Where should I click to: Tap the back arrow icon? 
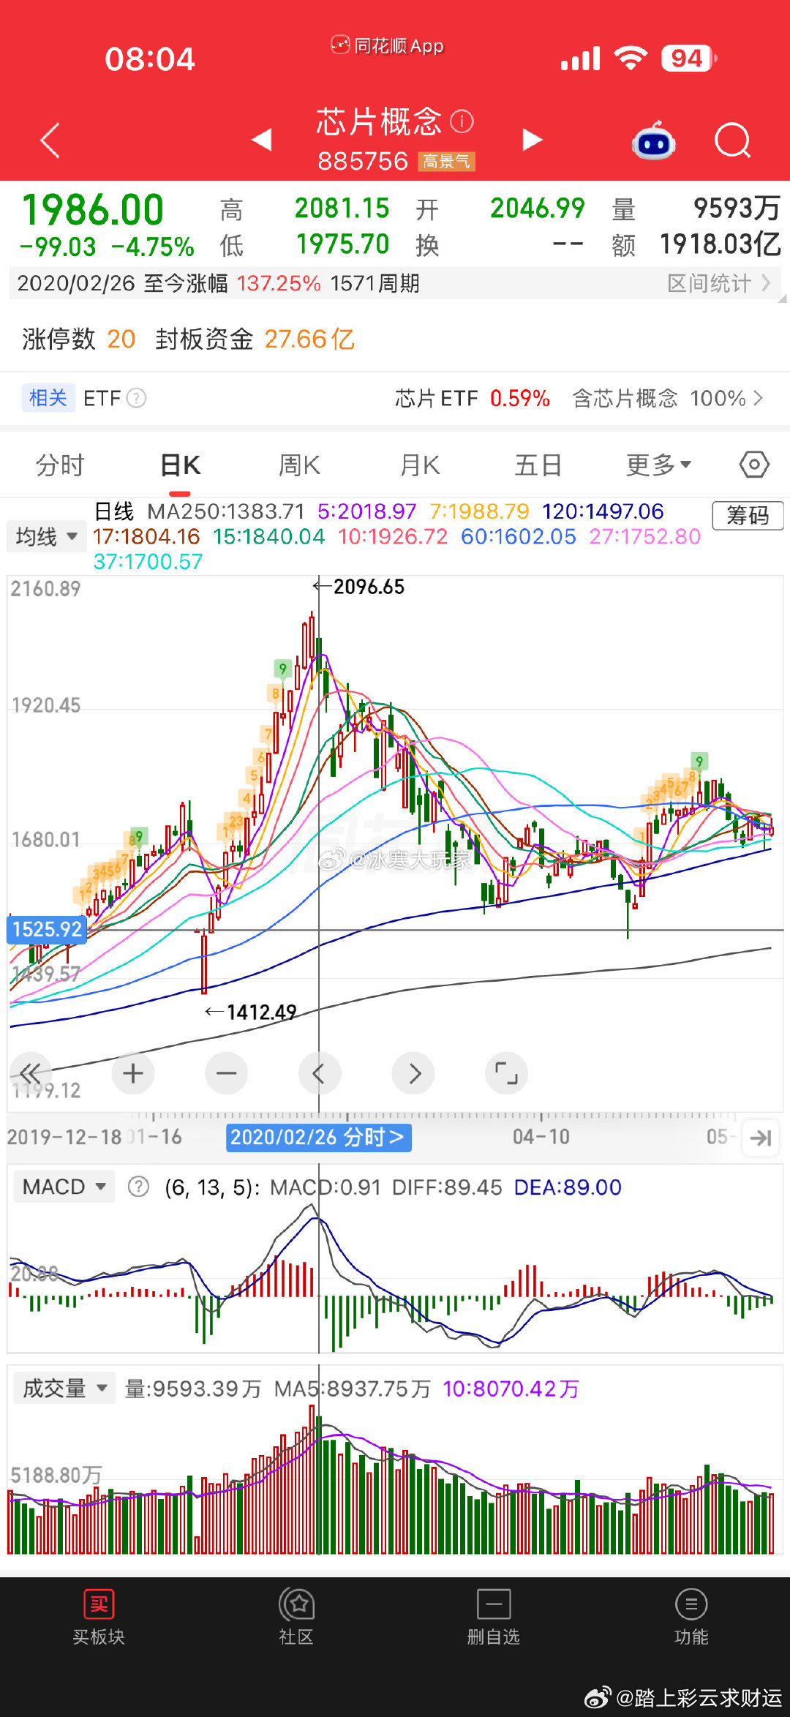pos(50,140)
